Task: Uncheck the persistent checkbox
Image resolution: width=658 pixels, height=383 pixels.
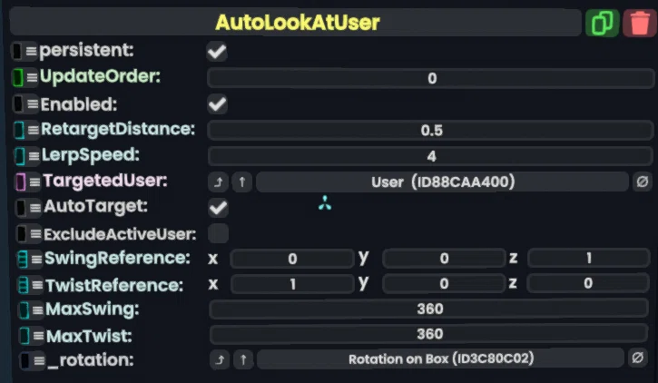Action: click(x=217, y=52)
